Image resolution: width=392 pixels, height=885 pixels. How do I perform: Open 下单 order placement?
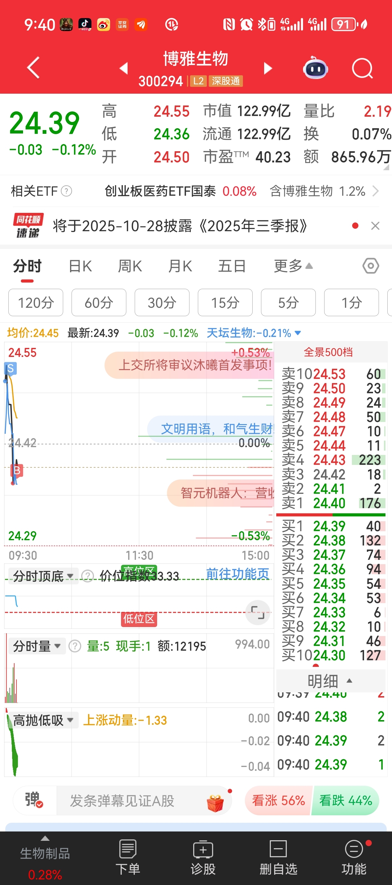coord(128,858)
